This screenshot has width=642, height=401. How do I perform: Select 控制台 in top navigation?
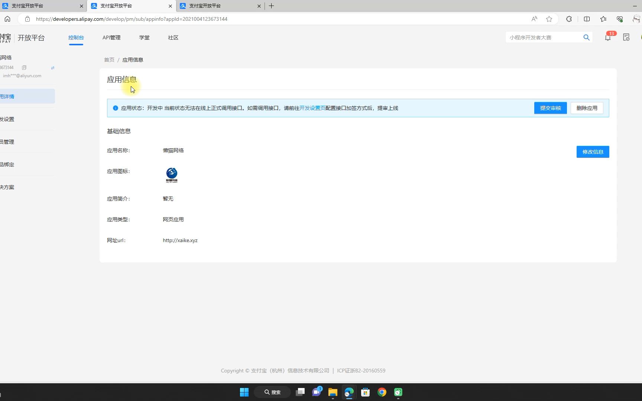tap(76, 38)
